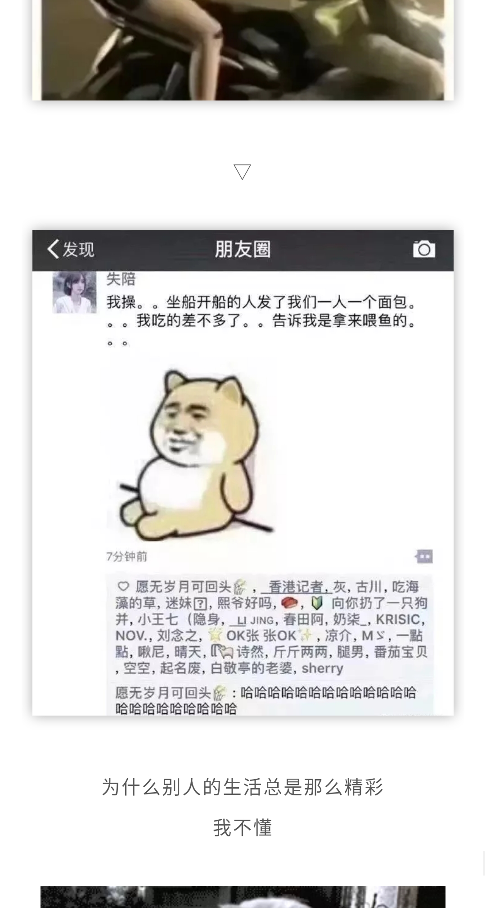Tap the 失陪 username
Viewport: 486px width, 908px height.
pos(121,279)
